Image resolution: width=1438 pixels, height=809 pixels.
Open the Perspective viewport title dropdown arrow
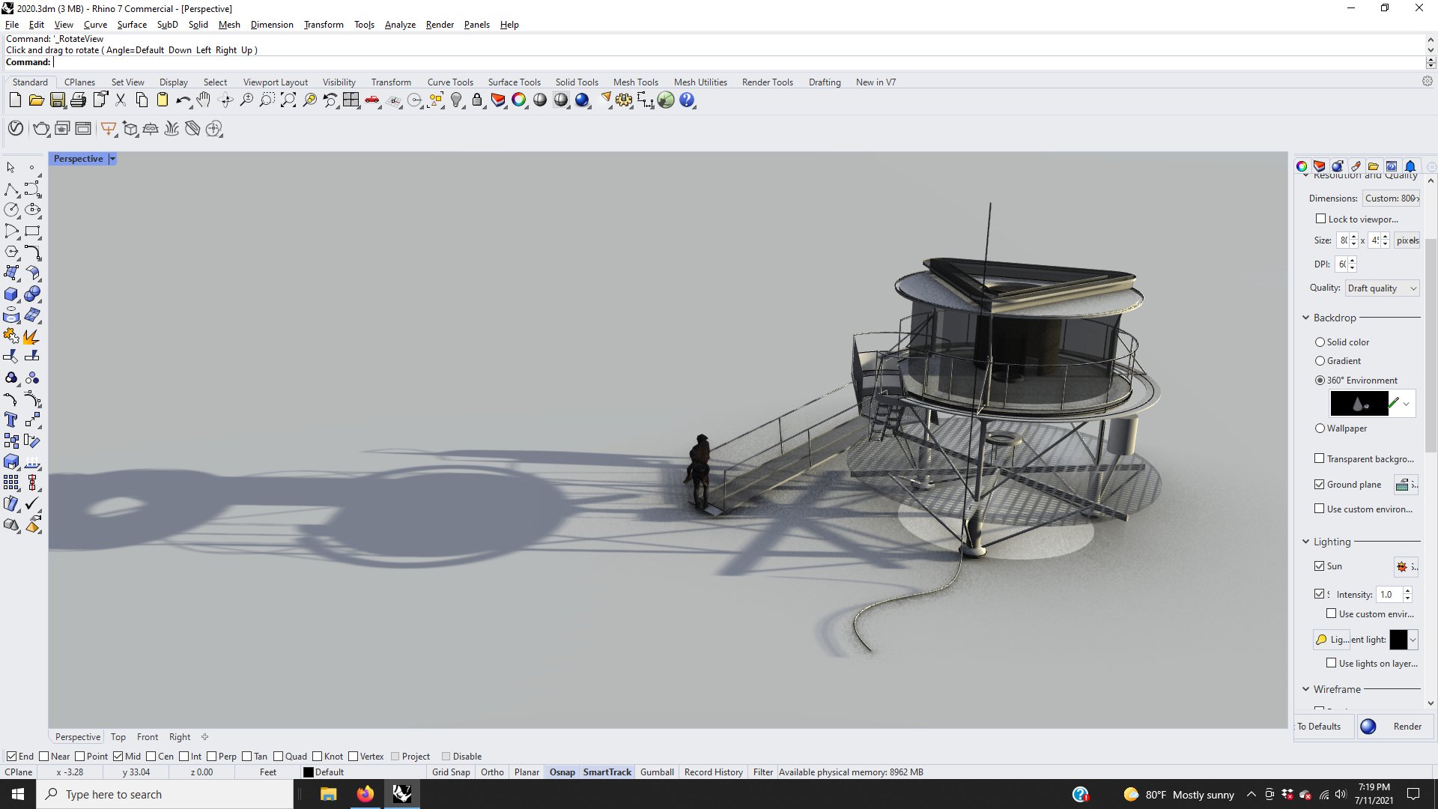point(112,159)
